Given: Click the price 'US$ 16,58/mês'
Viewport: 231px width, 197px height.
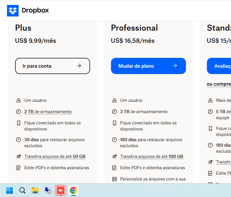Looking at the screenshot, I should [x=133, y=40].
